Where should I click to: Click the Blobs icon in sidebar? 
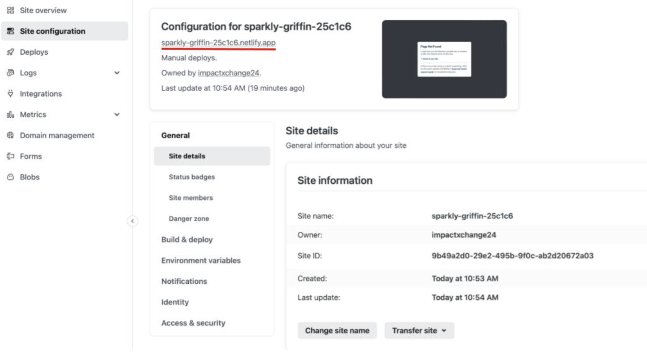pos(11,177)
